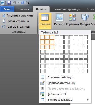
Task: Switch to the Главная tab
Action: 24,9
